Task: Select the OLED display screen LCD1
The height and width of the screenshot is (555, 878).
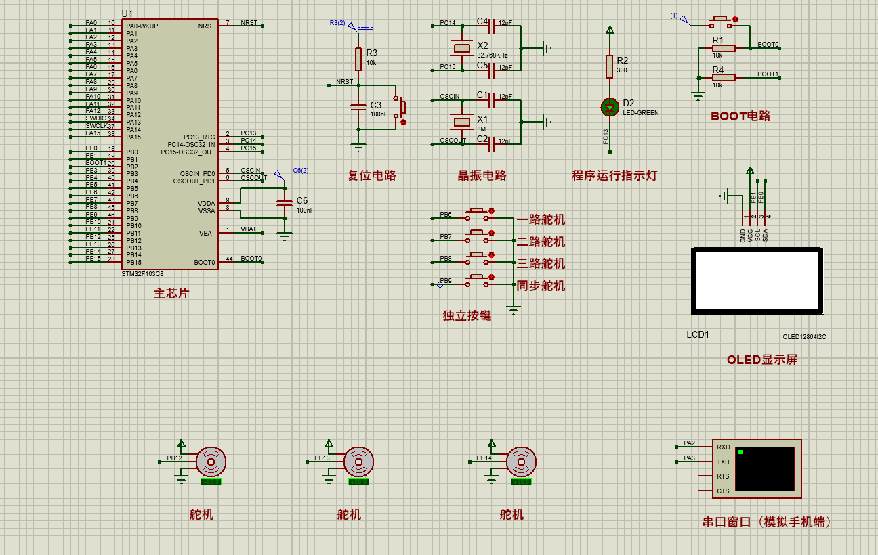Action: point(757,281)
